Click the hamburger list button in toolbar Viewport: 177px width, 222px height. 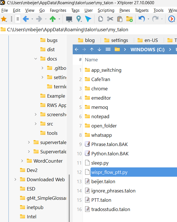pos(18,19)
